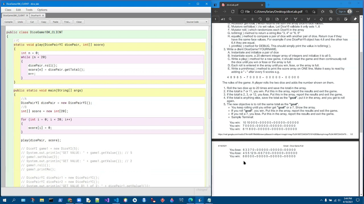Select the PDF Draw pen tool
364x204 pixels.
coord(295,19)
